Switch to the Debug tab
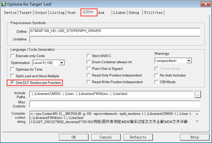Image resolution: width=212 pixels, height=143 pixels. pos(134,13)
